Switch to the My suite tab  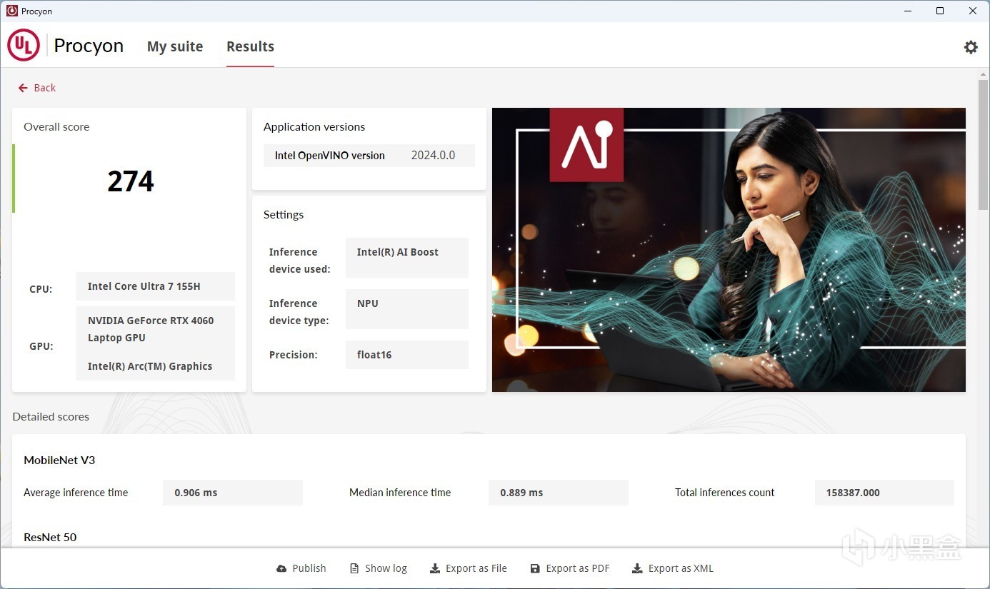175,46
